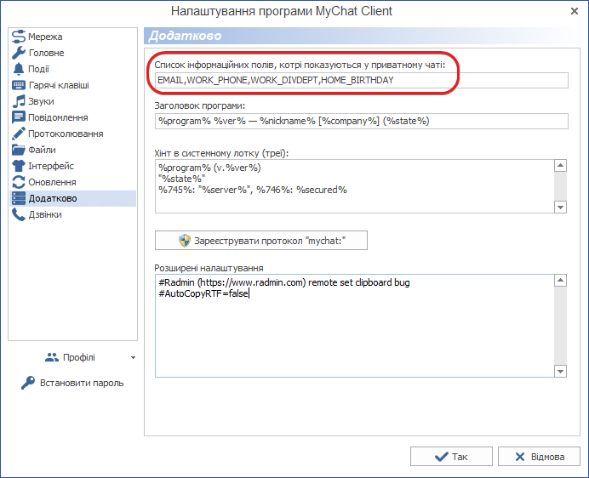Expand the Профілі dropdown arrow
The width and height of the screenshot is (589, 478).
point(133,358)
